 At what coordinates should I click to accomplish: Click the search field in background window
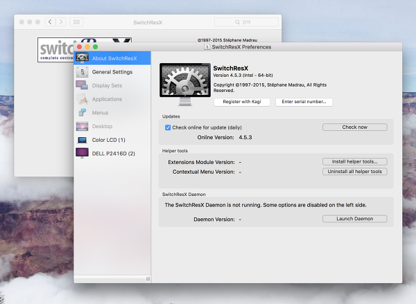click(246, 22)
